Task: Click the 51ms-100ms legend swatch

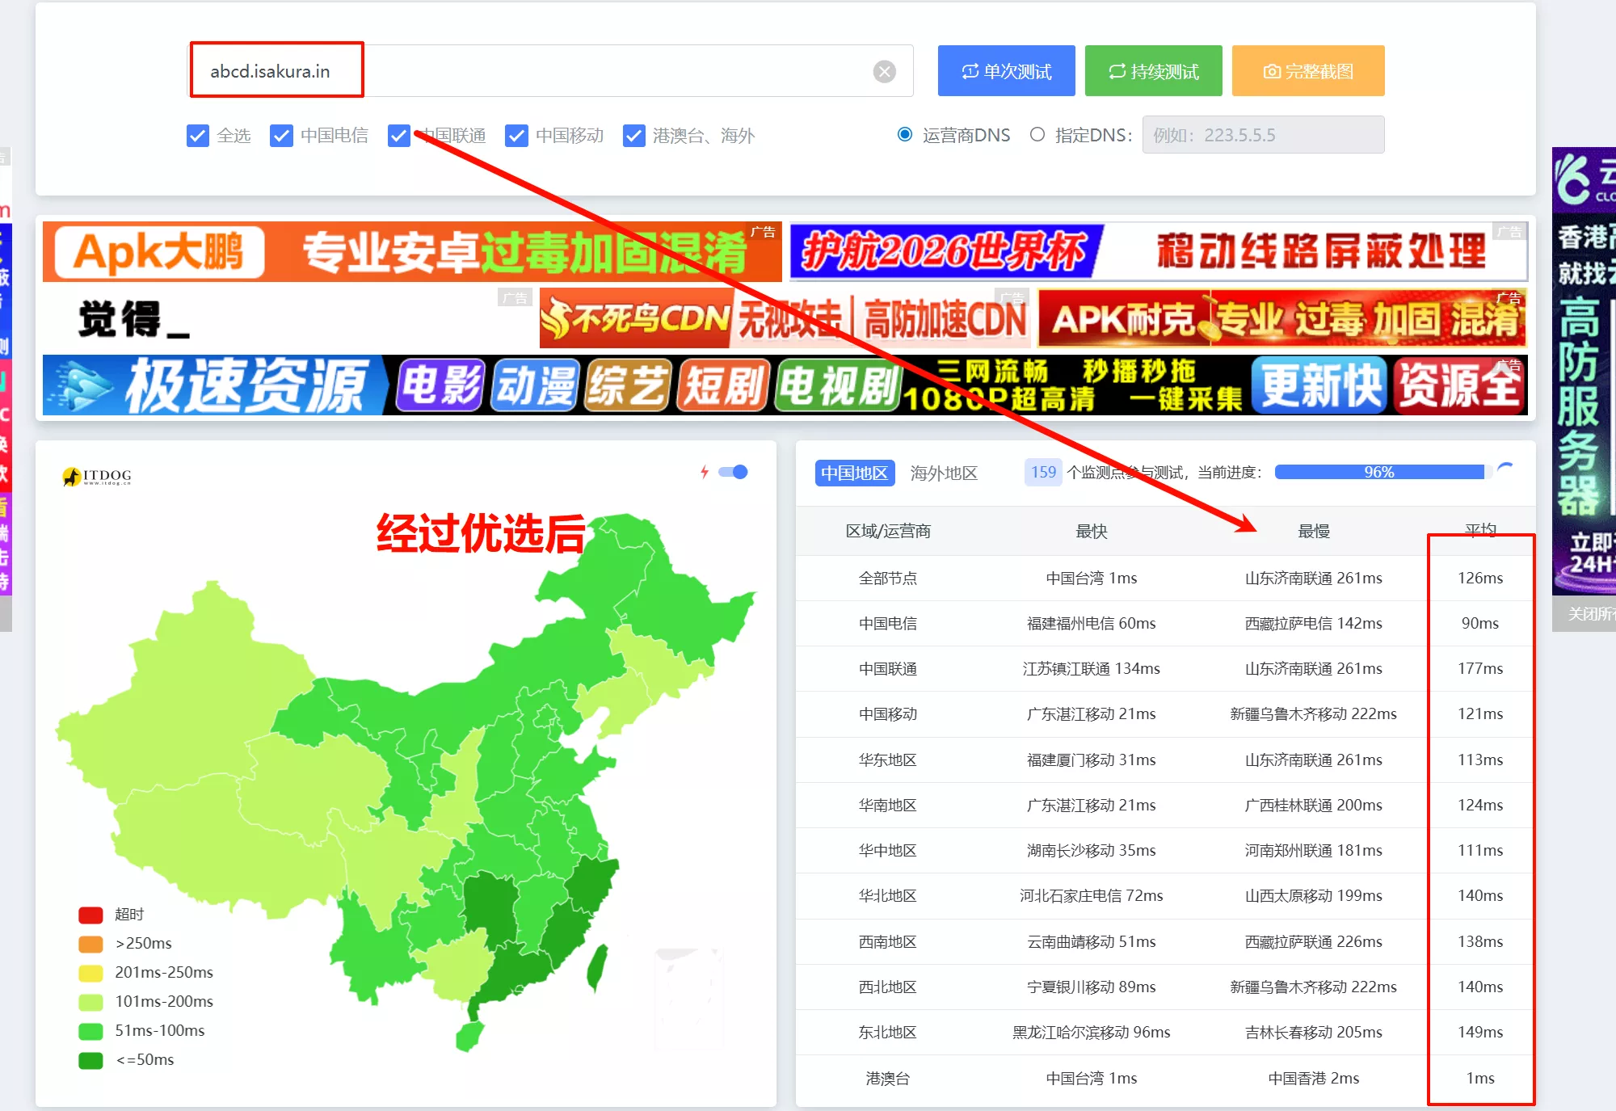Action: pyautogui.click(x=90, y=1031)
